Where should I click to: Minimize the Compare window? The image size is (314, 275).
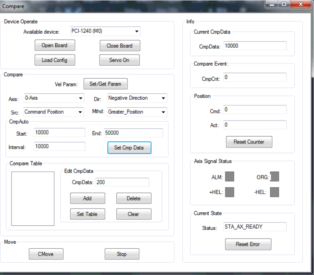pyautogui.click(x=272, y=4)
